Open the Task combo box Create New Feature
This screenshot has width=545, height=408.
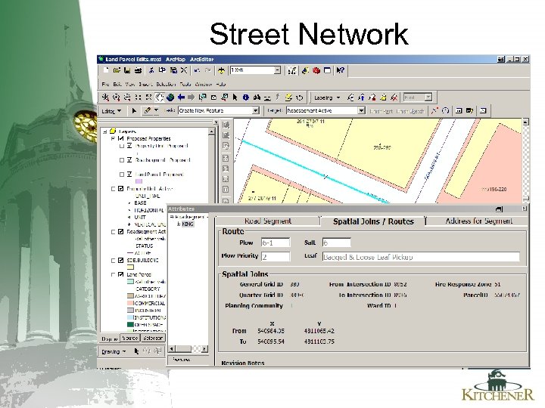[x=219, y=110]
